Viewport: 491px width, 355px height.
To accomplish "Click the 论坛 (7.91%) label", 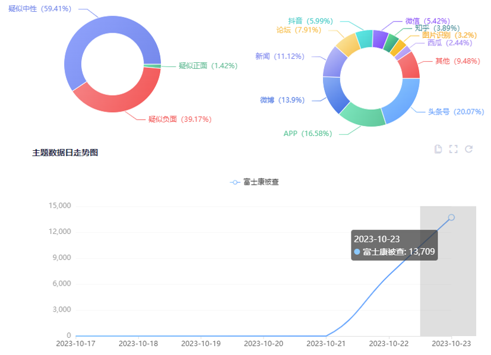I will [299, 30].
